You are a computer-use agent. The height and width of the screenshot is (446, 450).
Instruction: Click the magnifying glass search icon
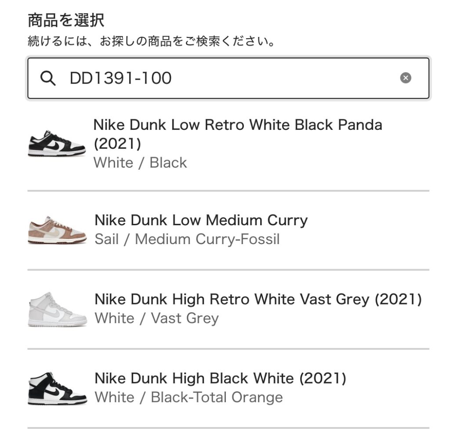(x=47, y=78)
